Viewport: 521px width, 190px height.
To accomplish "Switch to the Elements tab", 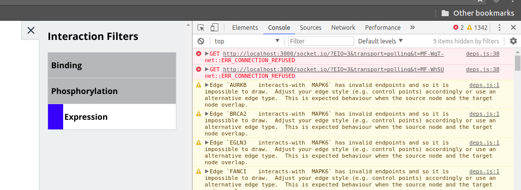I will (x=245, y=28).
